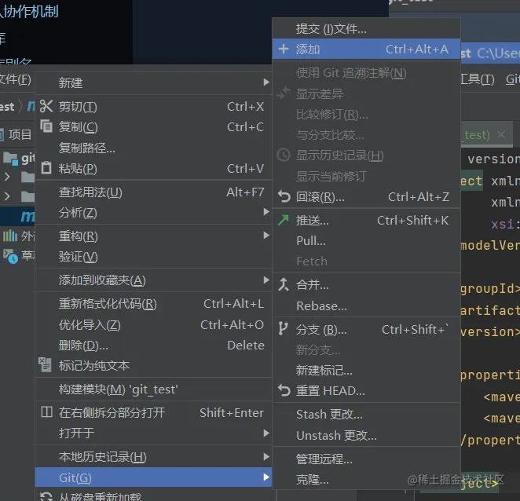The height and width of the screenshot is (501, 520).
Task: Open the 添加到收藏夹(A) submenu
Action: pos(153,280)
